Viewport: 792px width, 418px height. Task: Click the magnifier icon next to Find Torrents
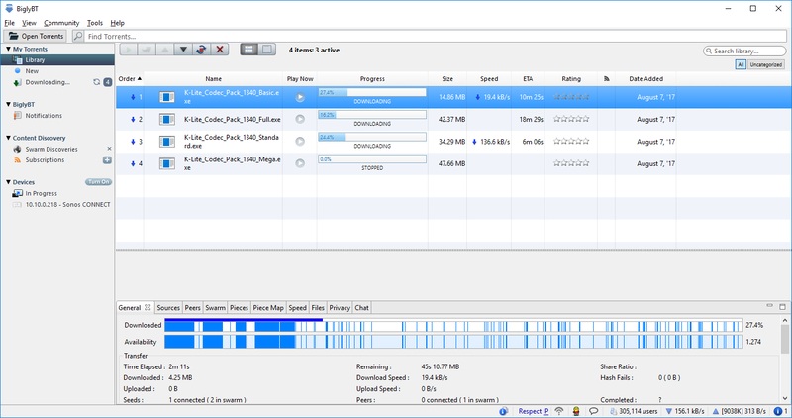[x=78, y=37]
